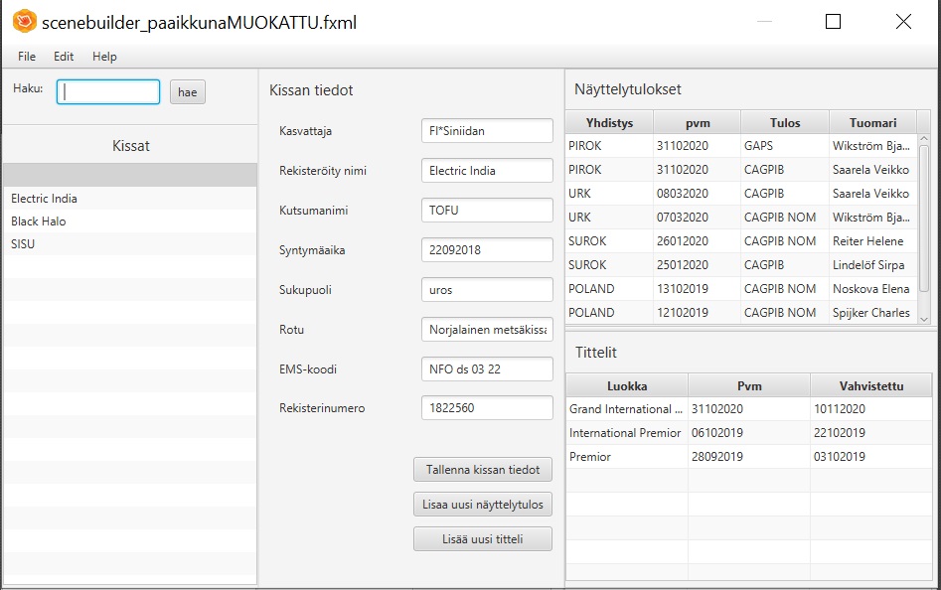Sort titles by the Luokka column

pos(626,384)
